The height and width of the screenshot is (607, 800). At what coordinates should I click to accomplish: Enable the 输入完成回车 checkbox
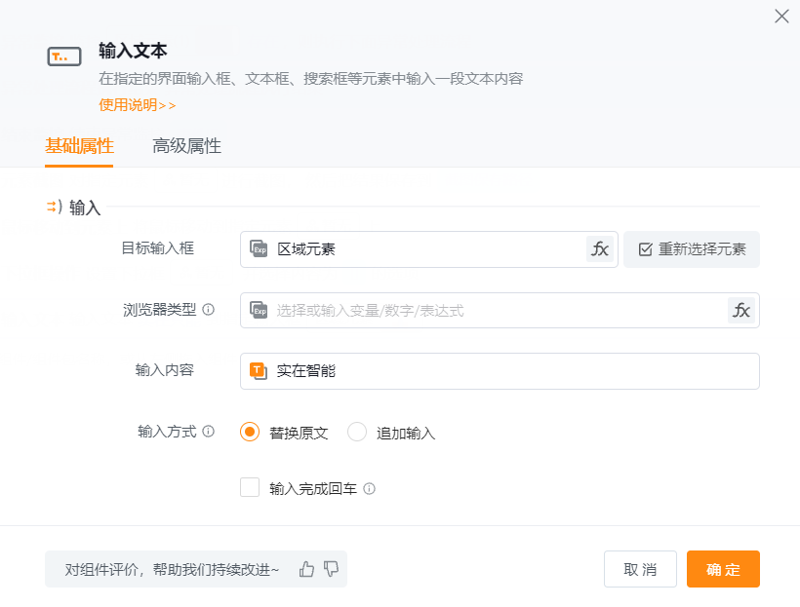250,488
